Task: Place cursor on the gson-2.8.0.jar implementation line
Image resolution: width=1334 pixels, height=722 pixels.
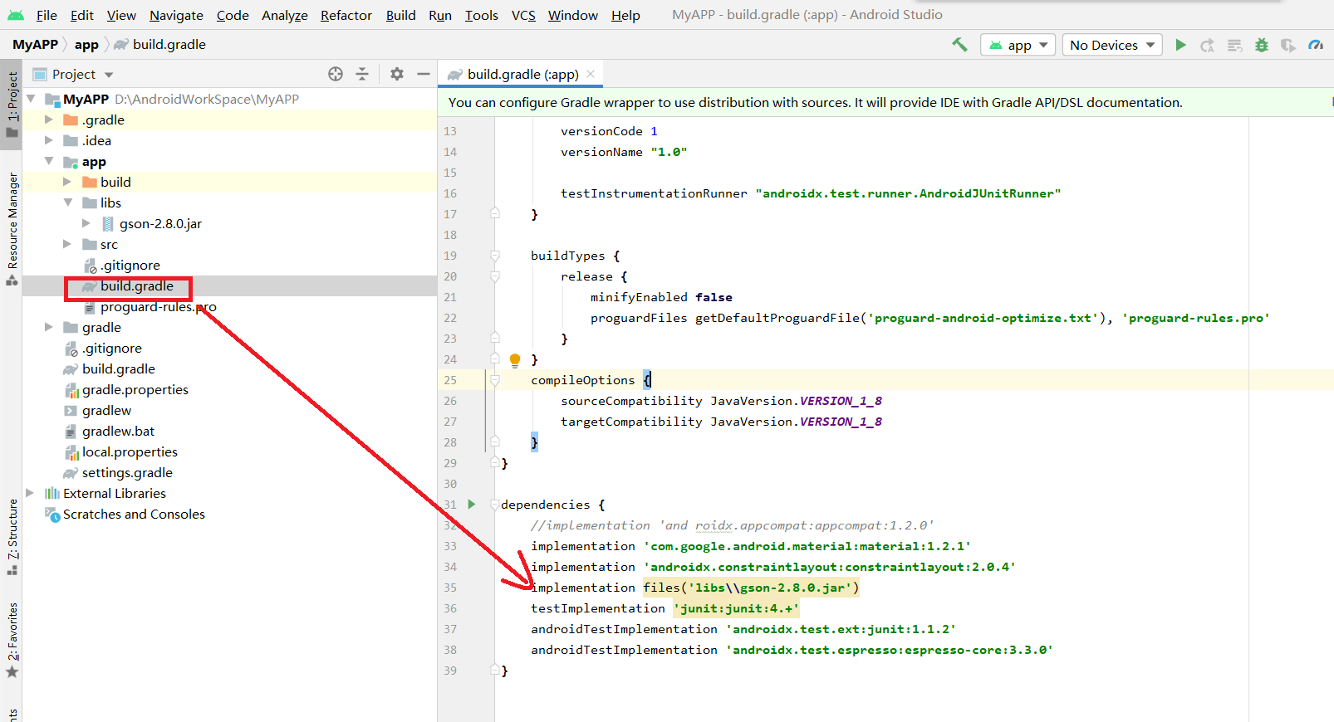Action: point(695,588)
